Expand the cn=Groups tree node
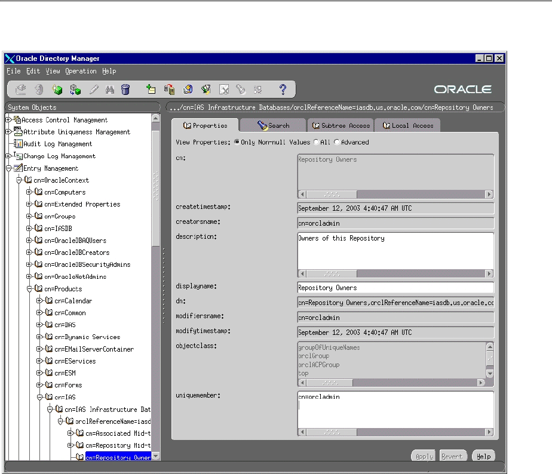Viewport: 552px width, 474px height. click(29, 216)
